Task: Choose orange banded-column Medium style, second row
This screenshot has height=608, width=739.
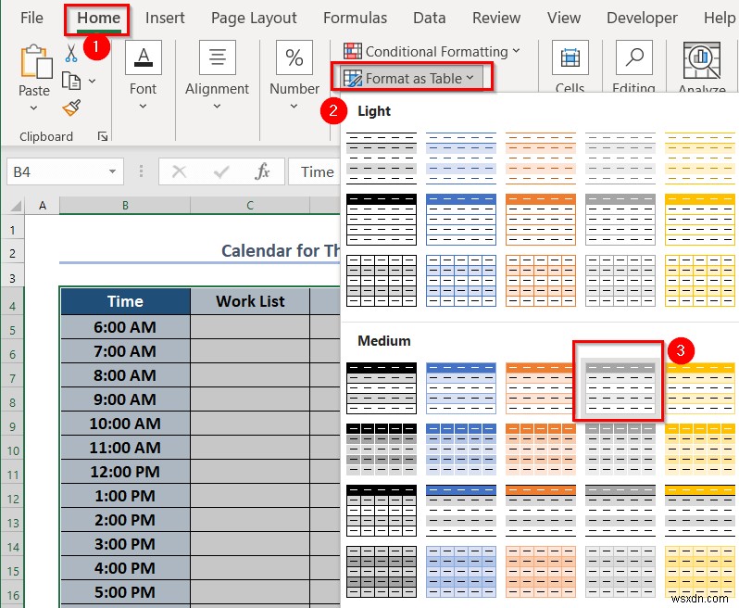Action: (541, 450)
